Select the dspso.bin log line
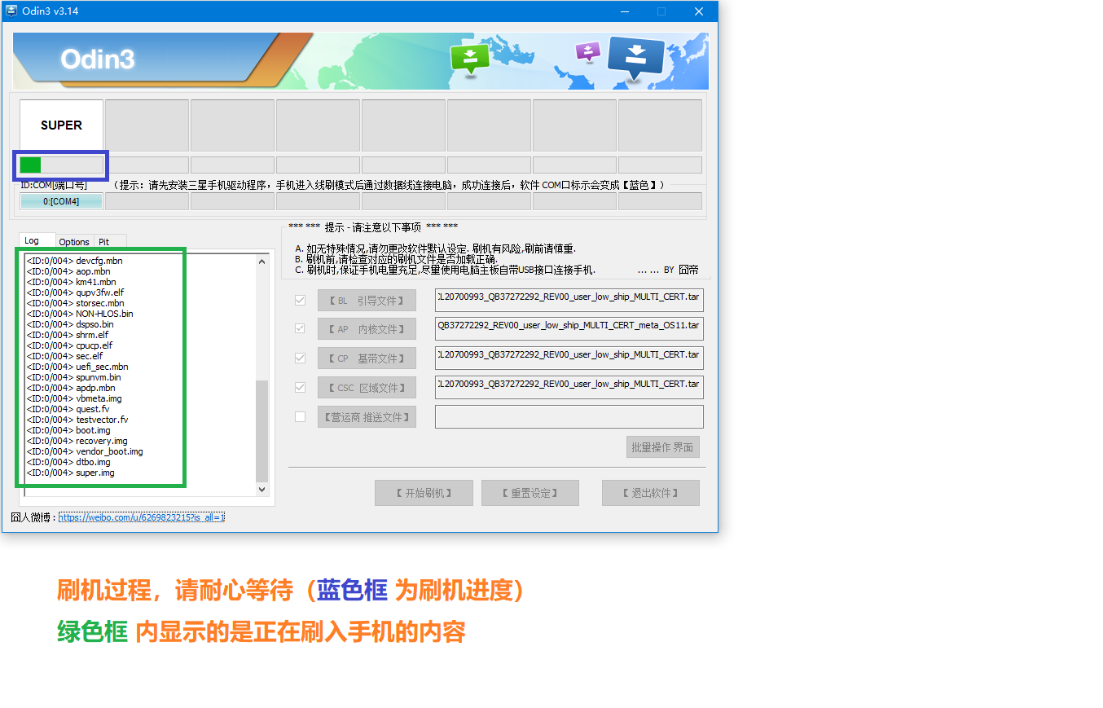 pos(70,324)
